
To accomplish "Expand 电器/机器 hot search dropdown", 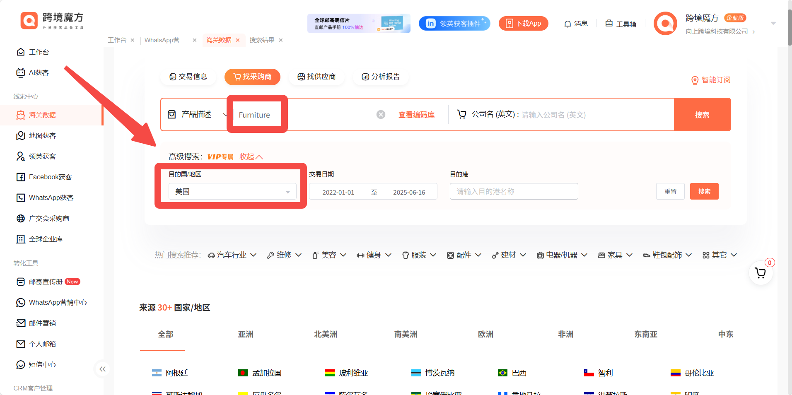I will tap(562, 255).
